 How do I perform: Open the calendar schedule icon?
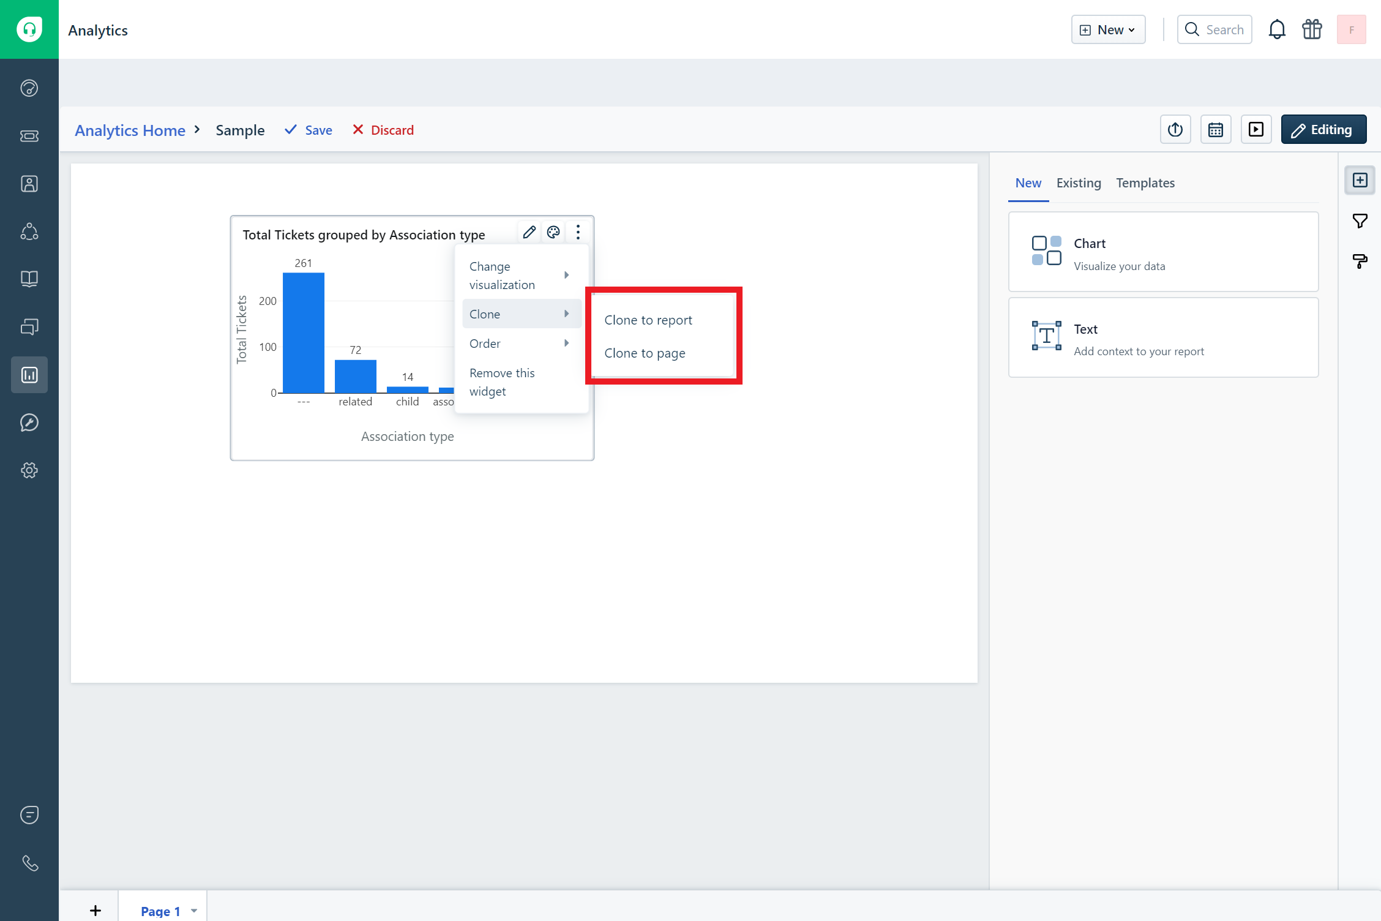pyautogui.click(x=1215, y=130)
